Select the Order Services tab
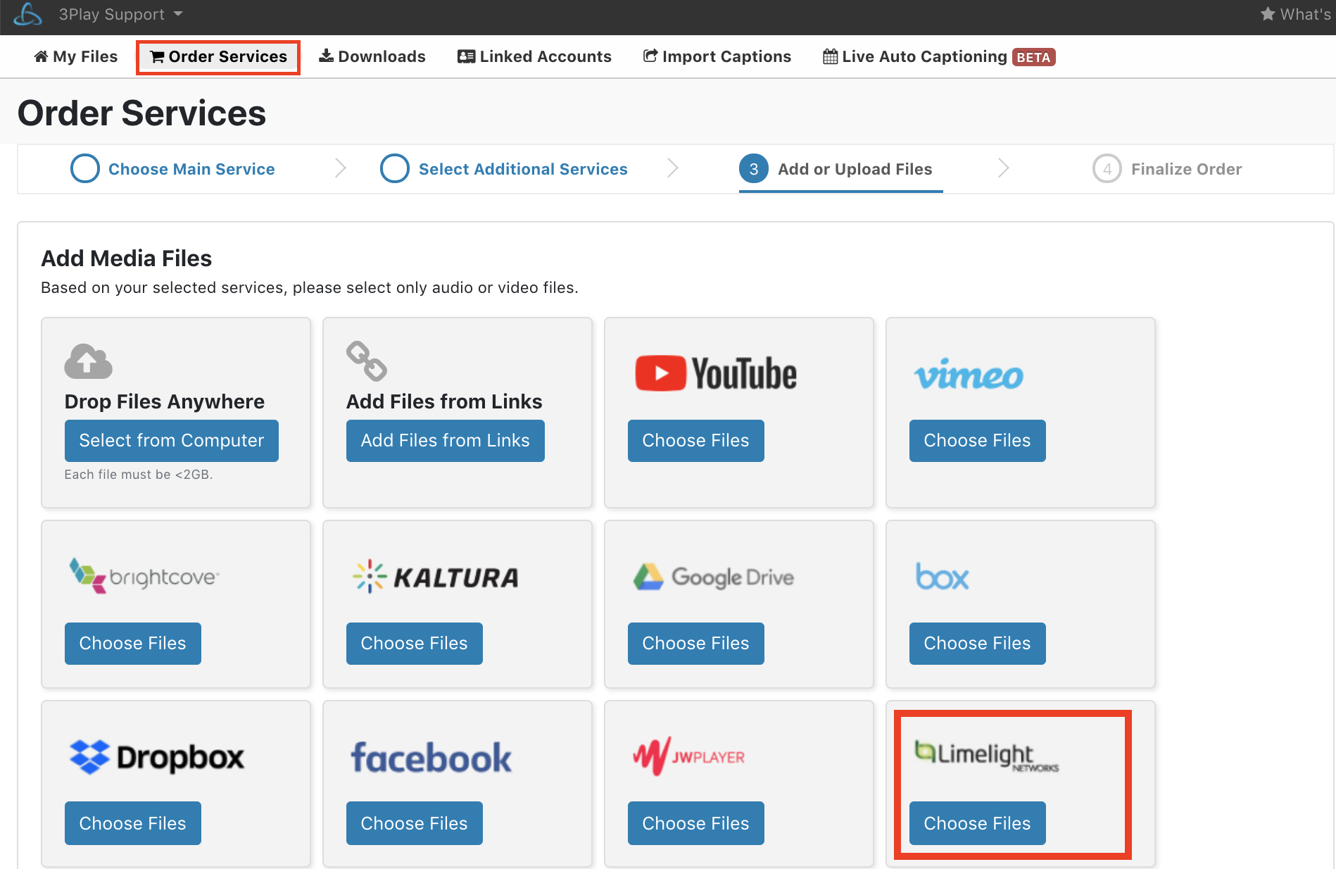This screenshot has height=869, width=1336. coord(218,56)
